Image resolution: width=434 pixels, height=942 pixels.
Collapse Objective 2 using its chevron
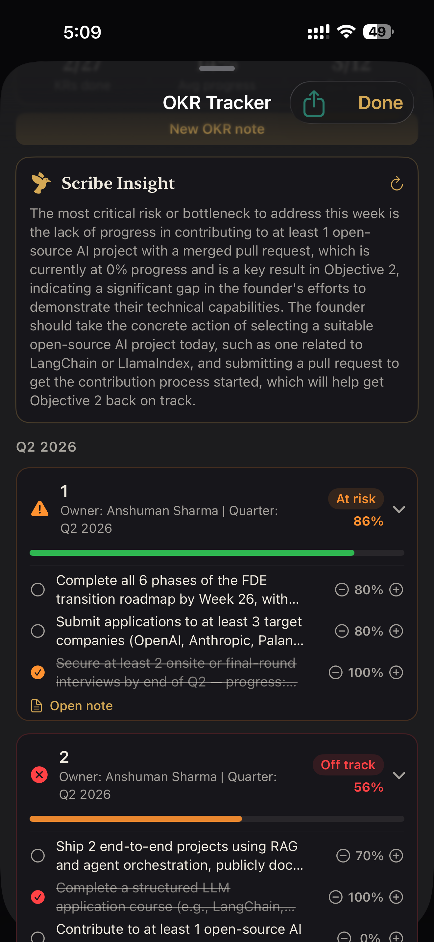[x=398, y=775]
